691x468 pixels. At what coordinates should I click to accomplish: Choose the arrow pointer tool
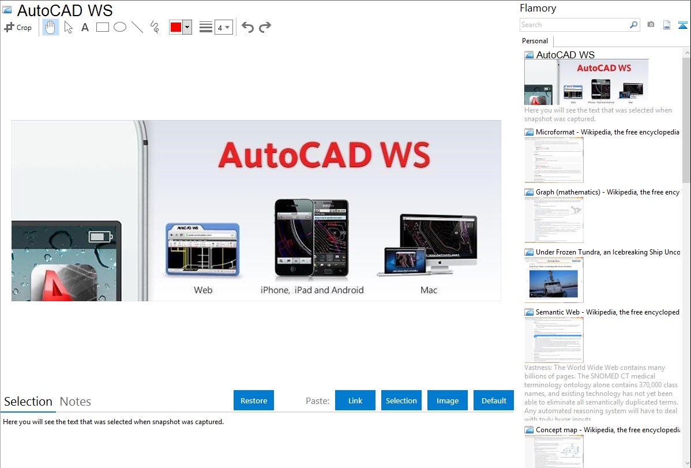pyautogui.click(x=68, y=27)
